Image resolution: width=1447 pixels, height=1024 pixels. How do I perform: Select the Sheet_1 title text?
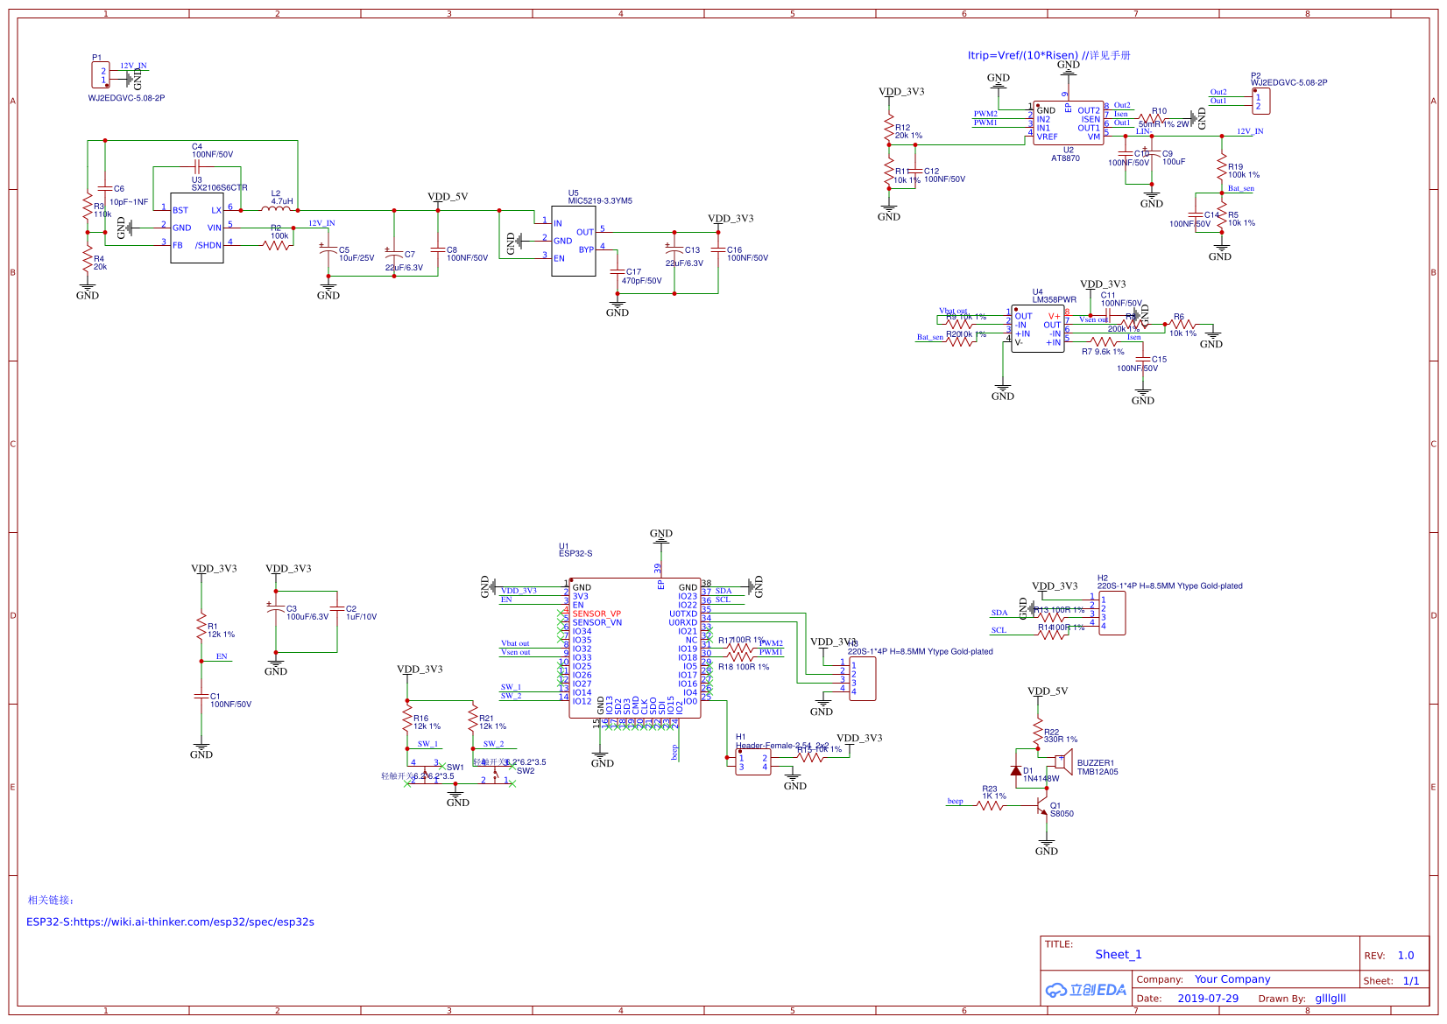point(1119,955)
